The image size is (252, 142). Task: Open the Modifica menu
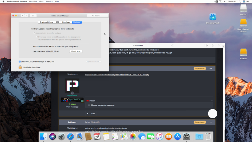pyautogui.click(x=33, y=2)
